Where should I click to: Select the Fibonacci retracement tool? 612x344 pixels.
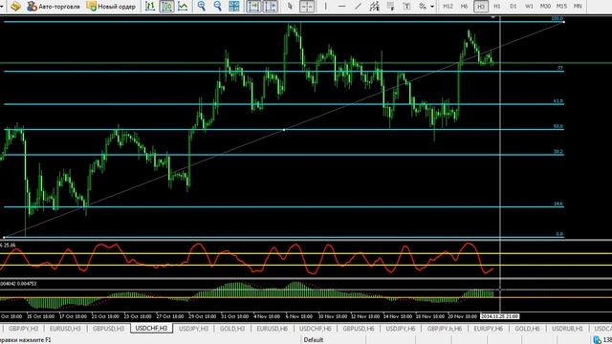(x=390, y=7)
